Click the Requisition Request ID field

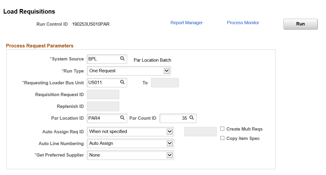click(103, 94)
